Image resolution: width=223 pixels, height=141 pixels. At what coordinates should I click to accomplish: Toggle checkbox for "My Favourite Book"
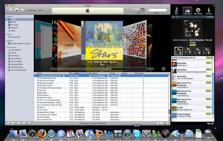point(38,83)
